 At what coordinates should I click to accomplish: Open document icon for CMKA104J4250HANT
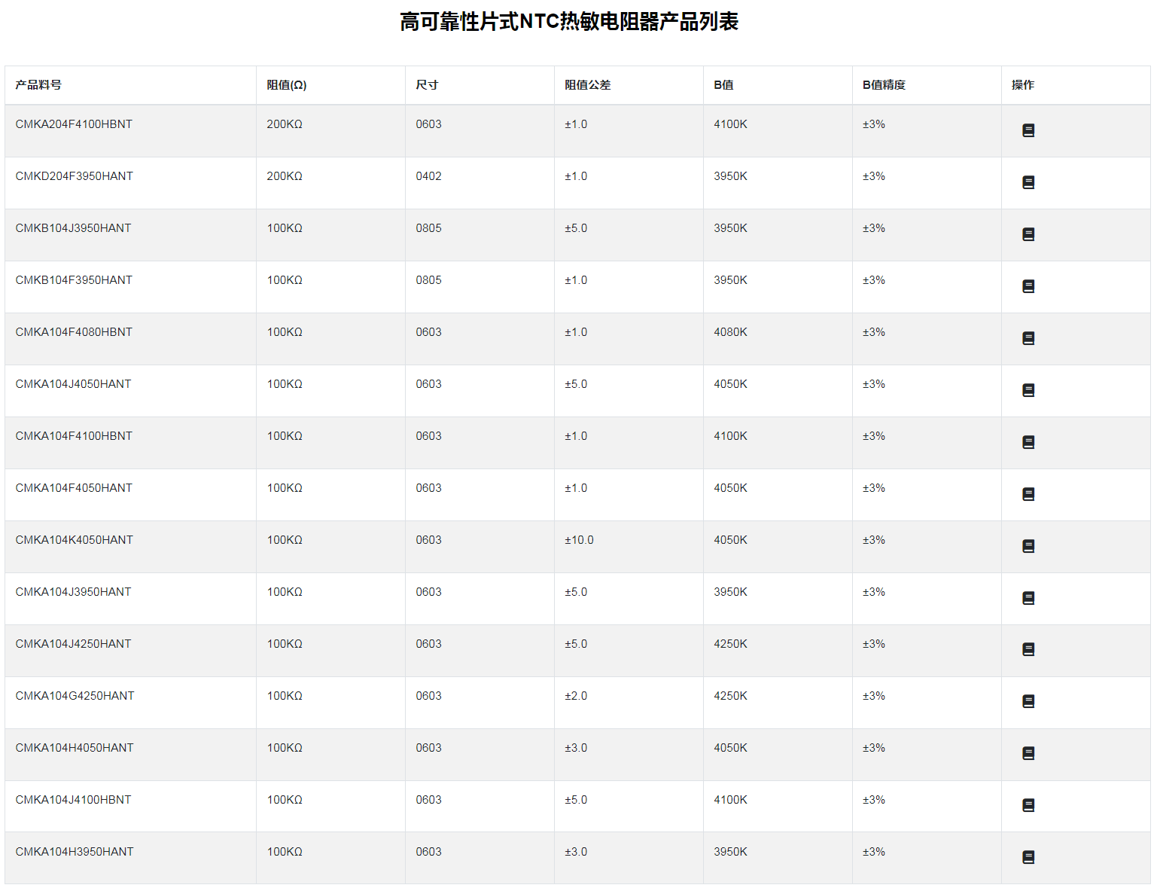(1028, 649)
